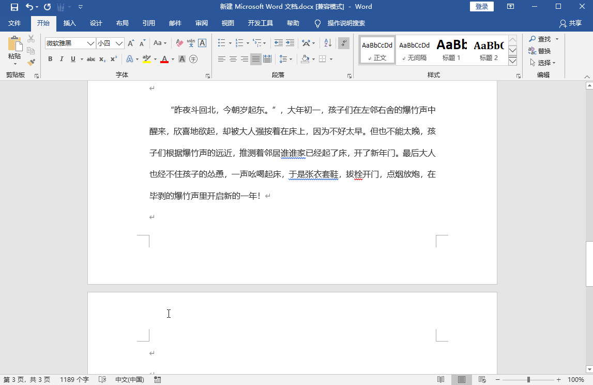The height and width of the screenshot is (385, 593).
Task: Click the 100% zoom level
Action: [575, 379]
